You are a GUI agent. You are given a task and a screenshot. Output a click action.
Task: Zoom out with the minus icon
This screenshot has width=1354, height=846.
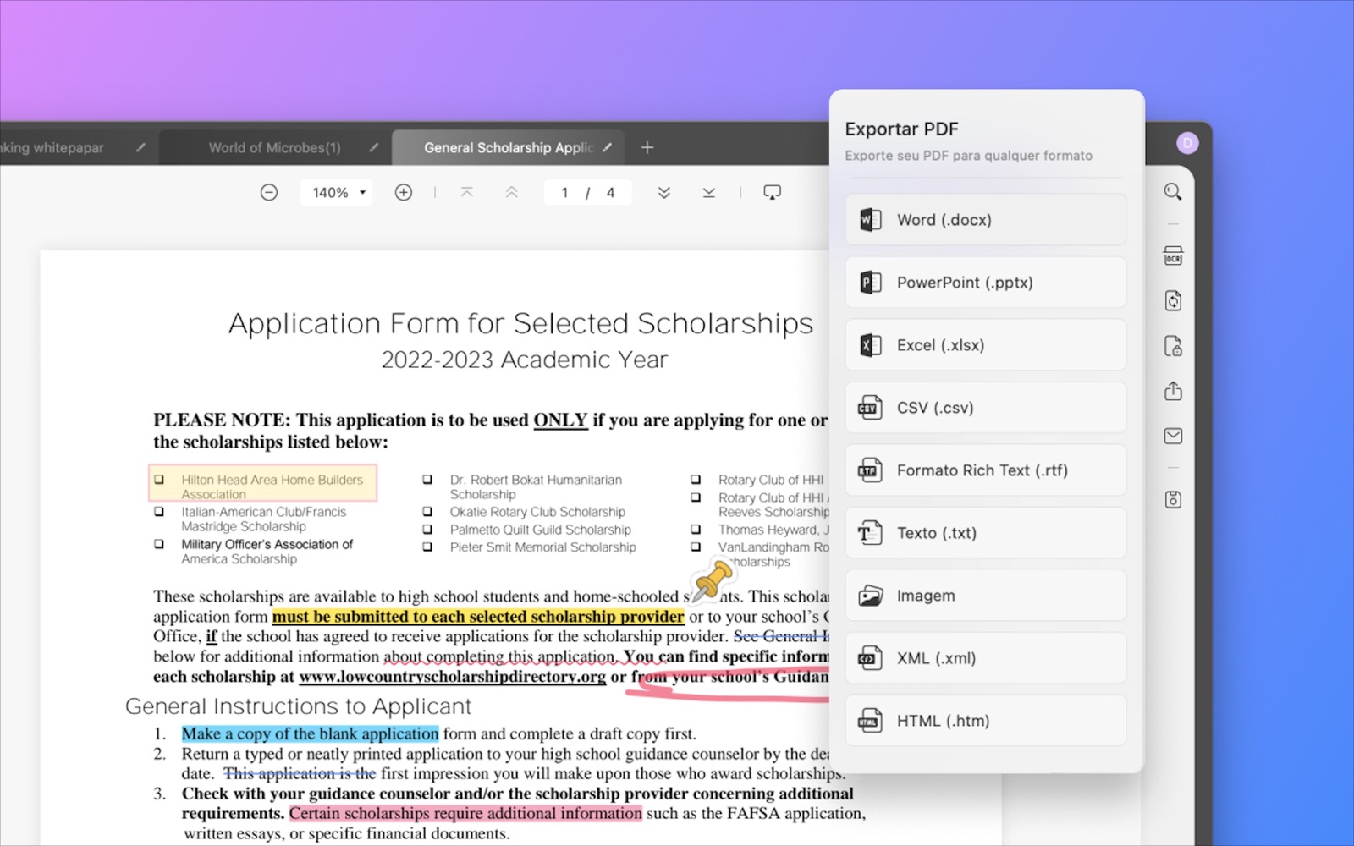coord(269,193)
